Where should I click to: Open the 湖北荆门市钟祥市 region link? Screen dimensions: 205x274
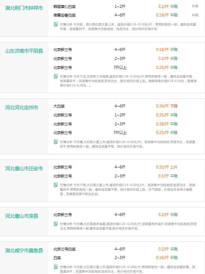click(x=24, y=8)
